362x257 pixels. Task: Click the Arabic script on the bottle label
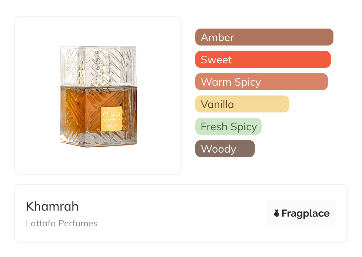(111, 114)
